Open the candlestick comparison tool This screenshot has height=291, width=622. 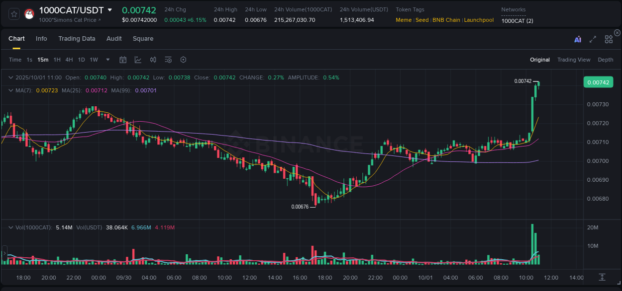[153, 60]
